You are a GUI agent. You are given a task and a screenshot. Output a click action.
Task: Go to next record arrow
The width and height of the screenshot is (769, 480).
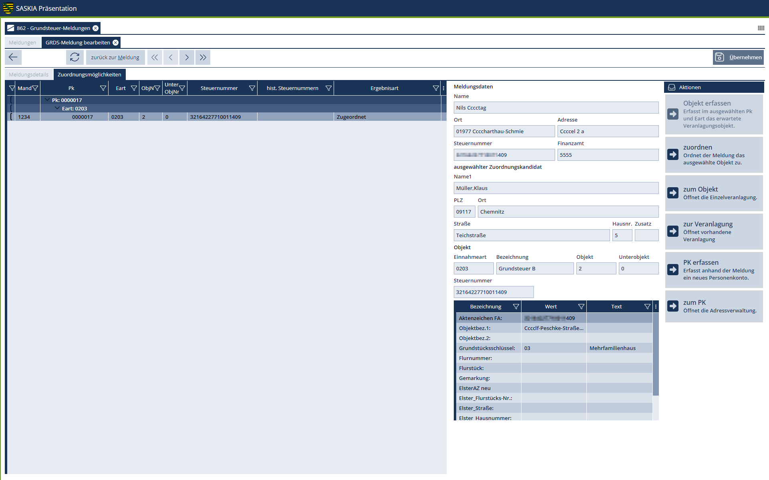[187, 57]
